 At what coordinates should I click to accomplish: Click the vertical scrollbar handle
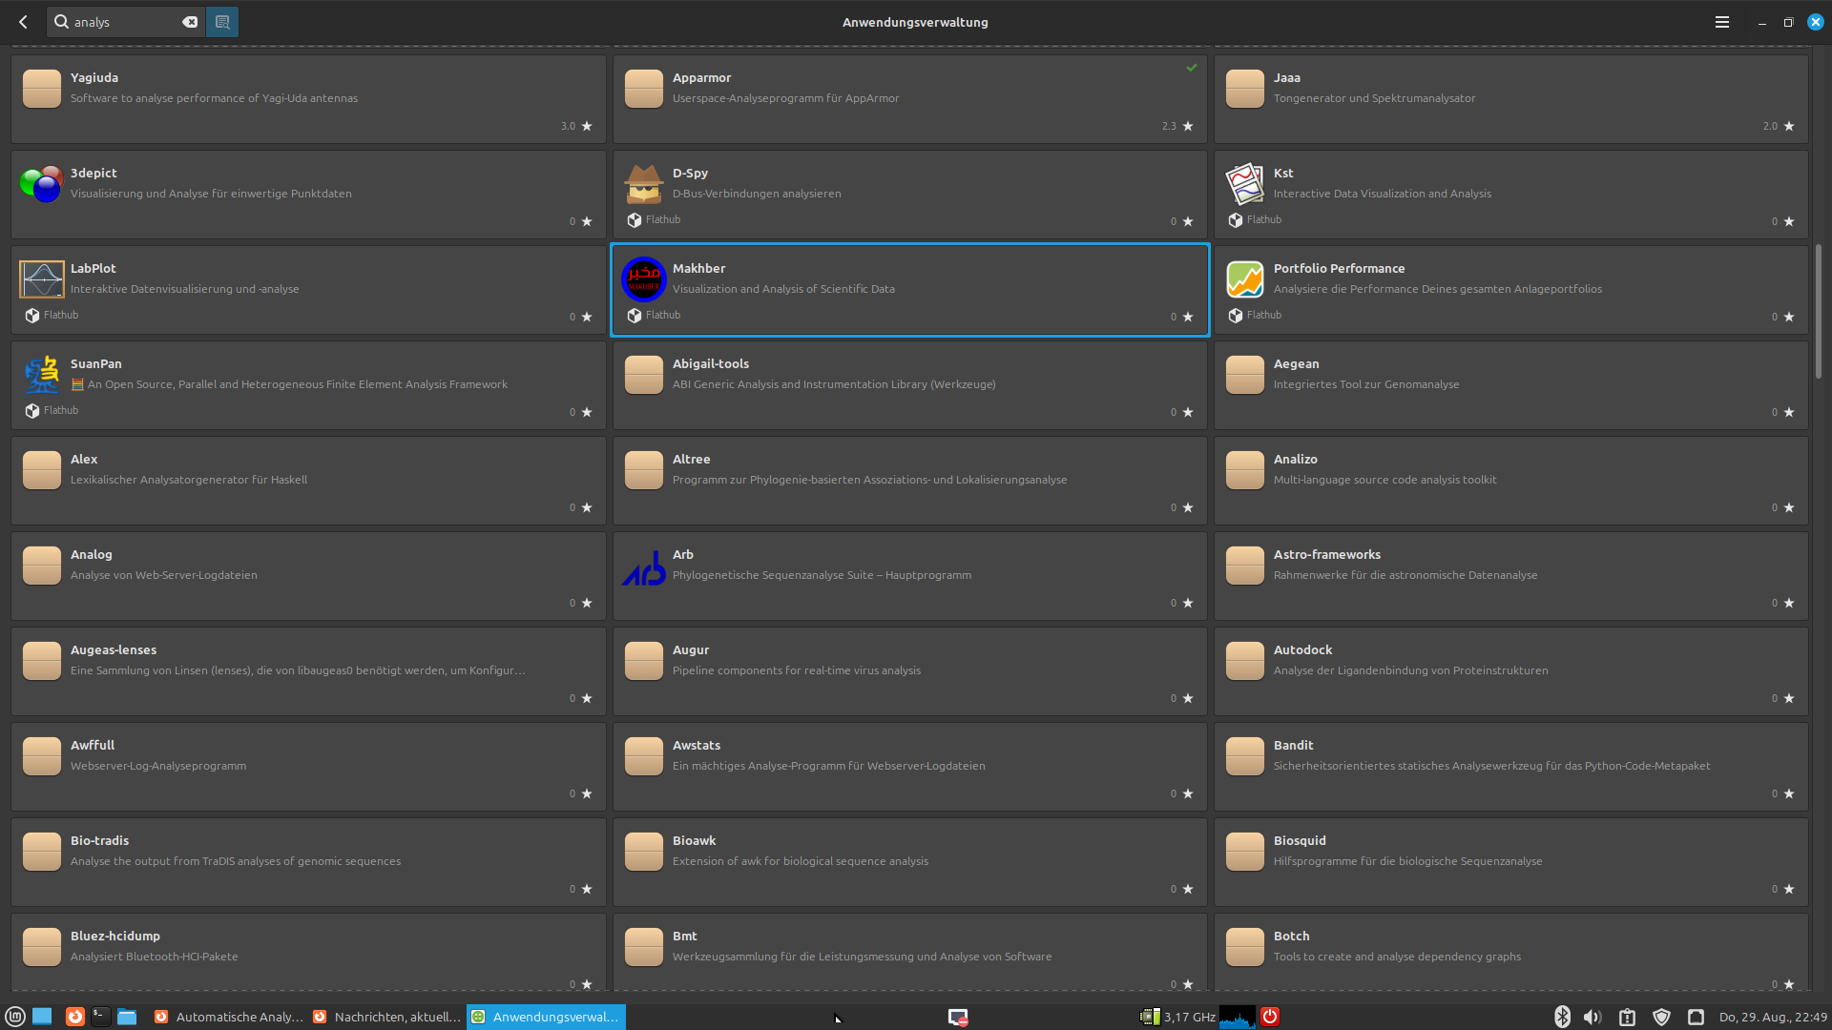tap(1819, 310)
